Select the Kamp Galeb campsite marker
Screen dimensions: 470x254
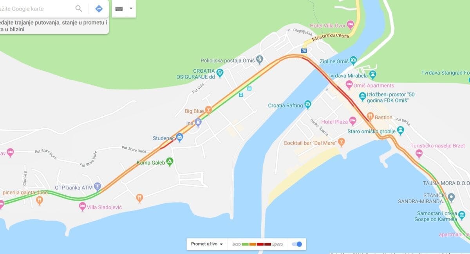click(x=170, y=161)
